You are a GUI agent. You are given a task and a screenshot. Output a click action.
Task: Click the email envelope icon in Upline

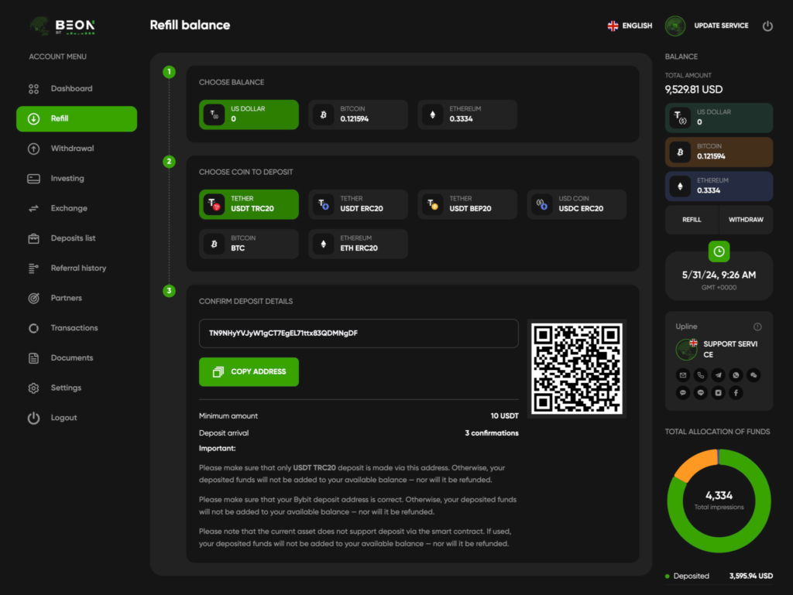click(683, 375)
